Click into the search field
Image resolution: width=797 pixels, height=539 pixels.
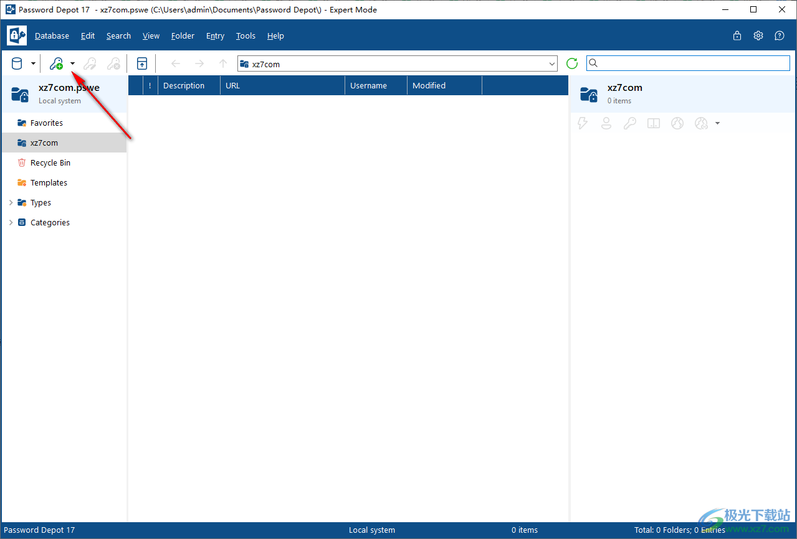(688, 63)
